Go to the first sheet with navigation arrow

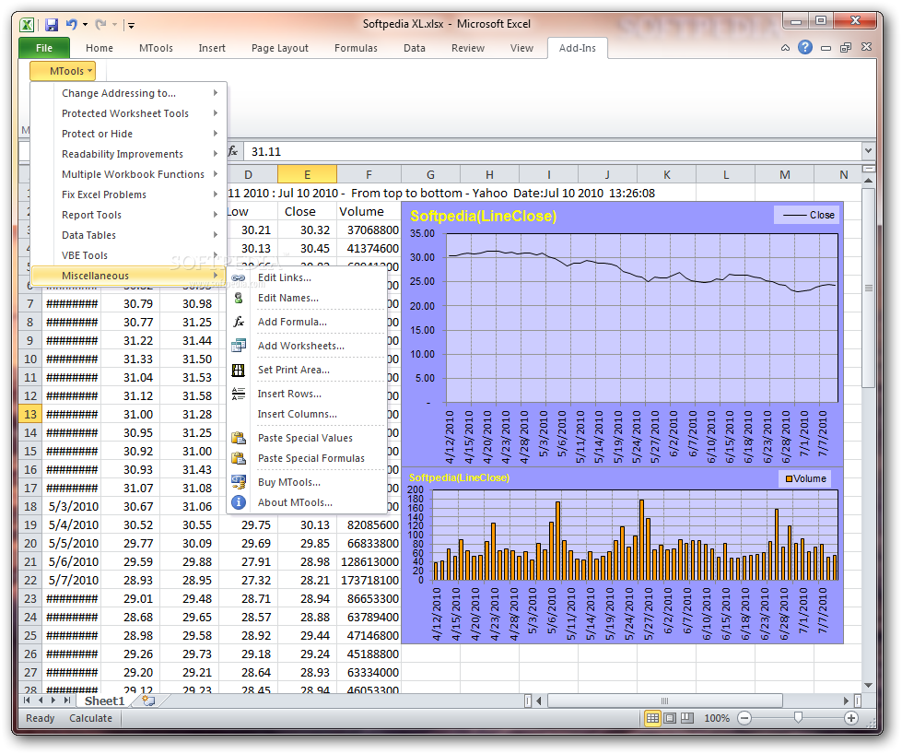(27, 701)
